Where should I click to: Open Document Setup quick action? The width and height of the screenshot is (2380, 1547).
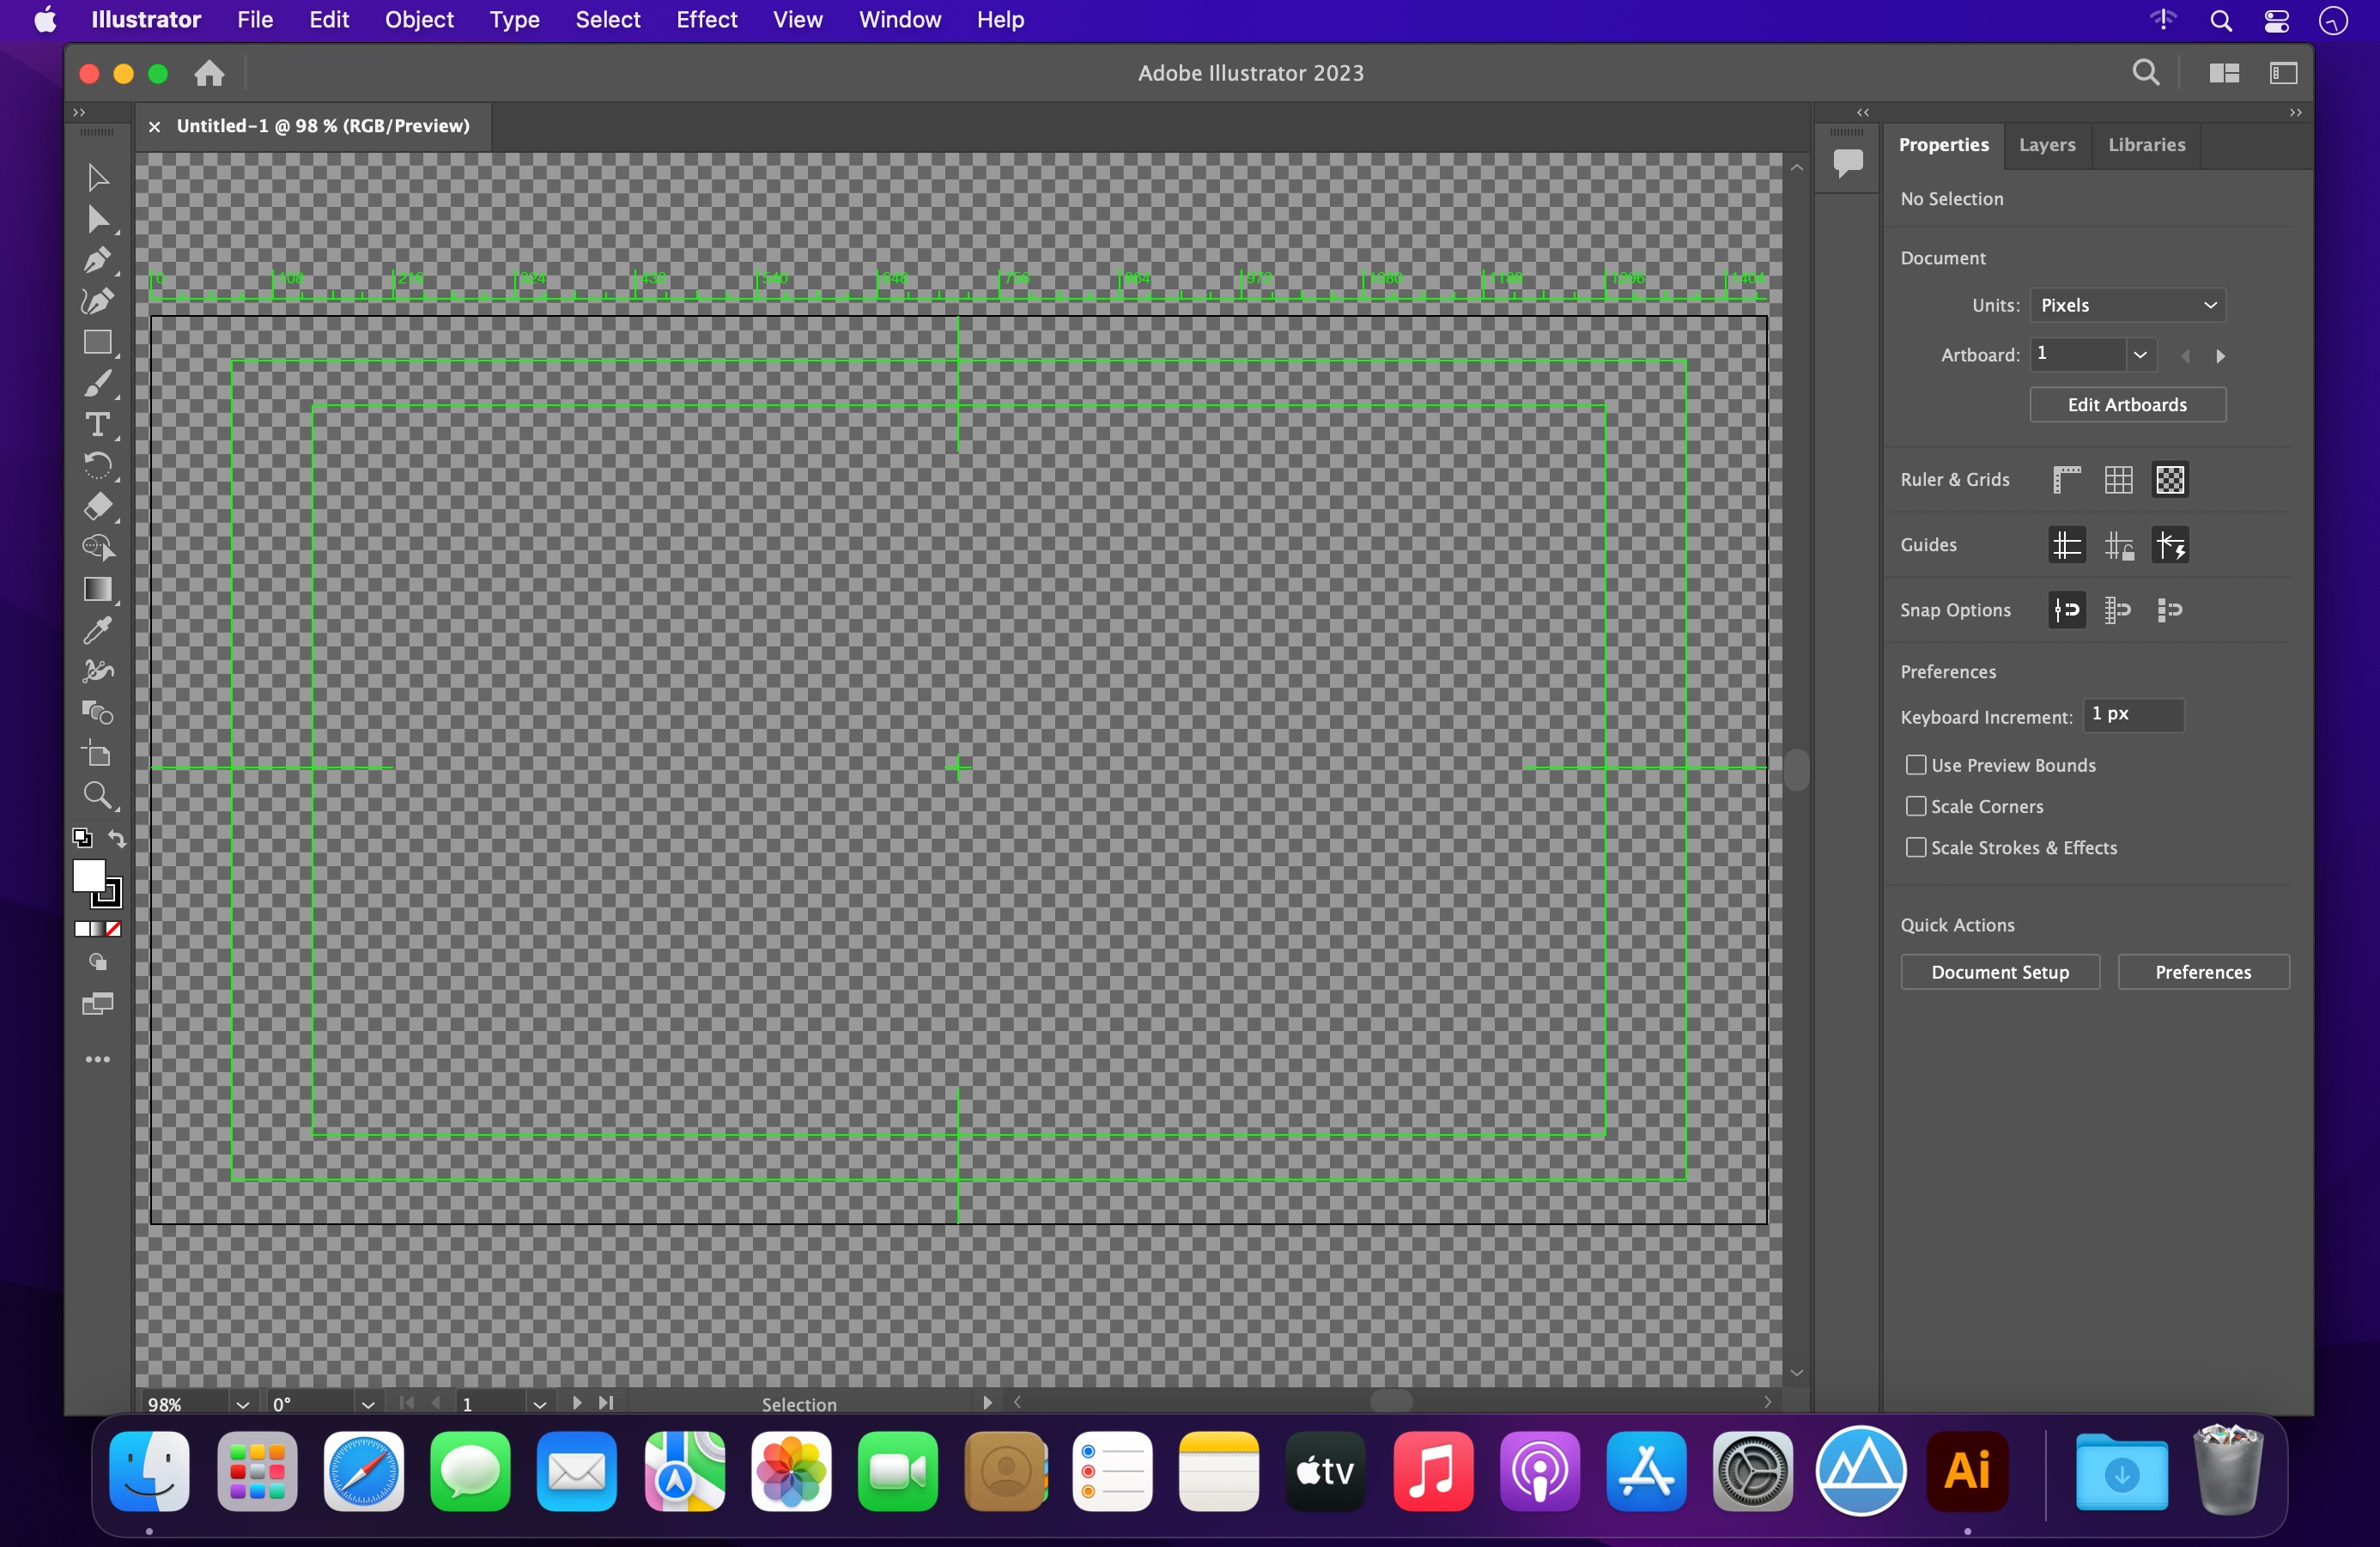(1999, 972)
